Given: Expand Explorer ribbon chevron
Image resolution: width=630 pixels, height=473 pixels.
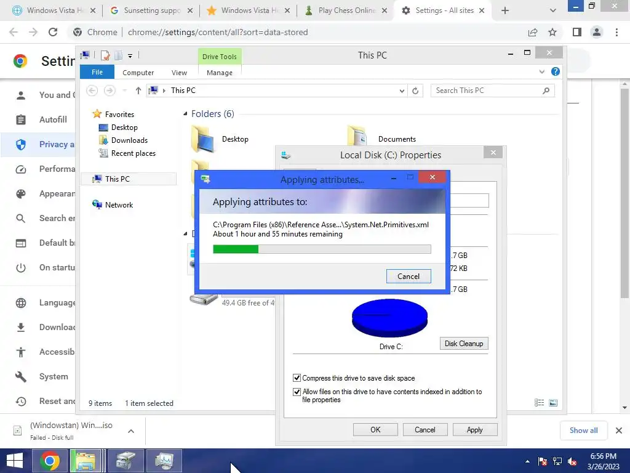Looking at the screenshot, I should tap(541, 71).
